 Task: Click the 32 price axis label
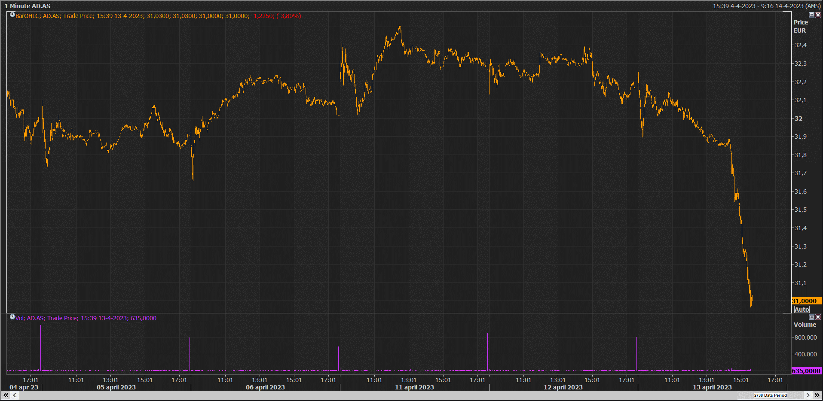(798, 118)
